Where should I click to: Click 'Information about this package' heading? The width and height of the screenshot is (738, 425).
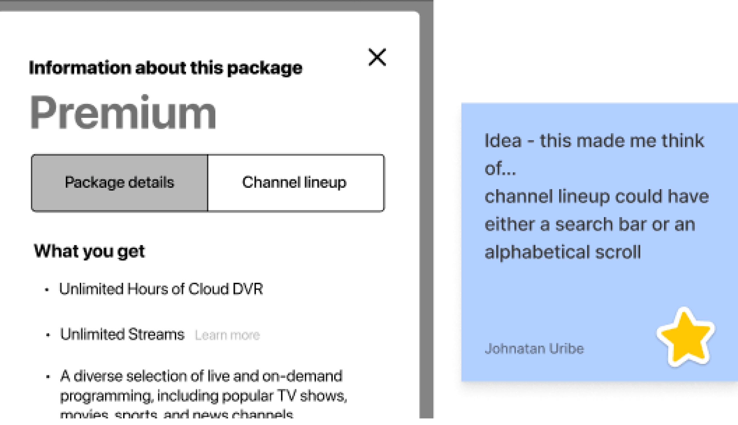pos(166,68)
